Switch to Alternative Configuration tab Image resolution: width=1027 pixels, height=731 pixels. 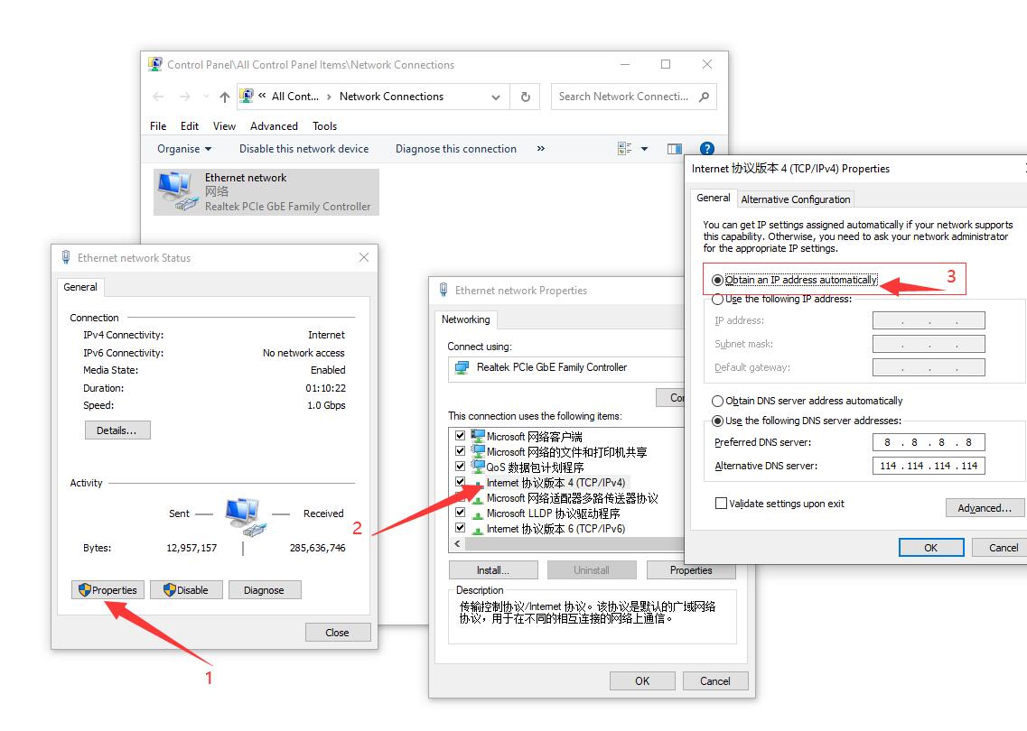[795, 199]
